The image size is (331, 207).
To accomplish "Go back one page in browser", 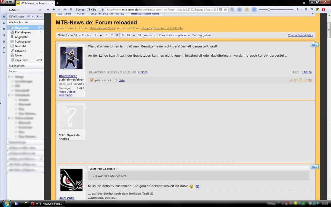I will coord(54,9).
